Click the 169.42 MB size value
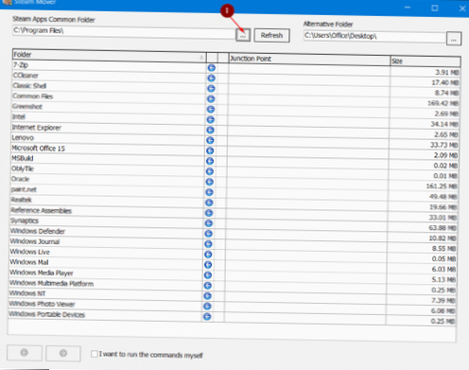 click(x=443, y=103)
